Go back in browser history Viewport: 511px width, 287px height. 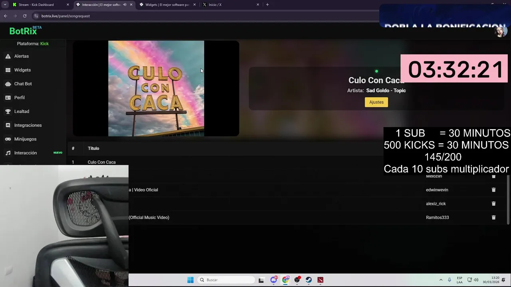point(6,16)
